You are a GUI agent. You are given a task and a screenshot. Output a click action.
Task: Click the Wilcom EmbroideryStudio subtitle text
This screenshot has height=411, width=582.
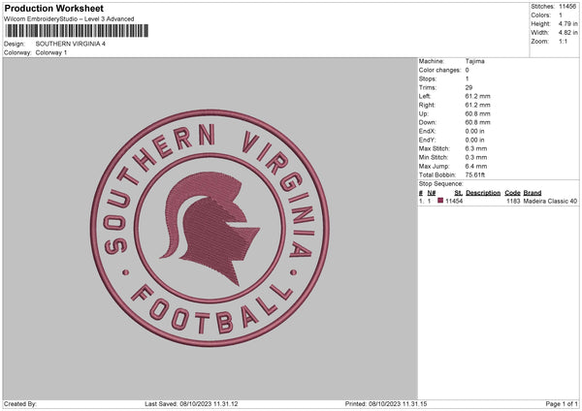point(69,19)
